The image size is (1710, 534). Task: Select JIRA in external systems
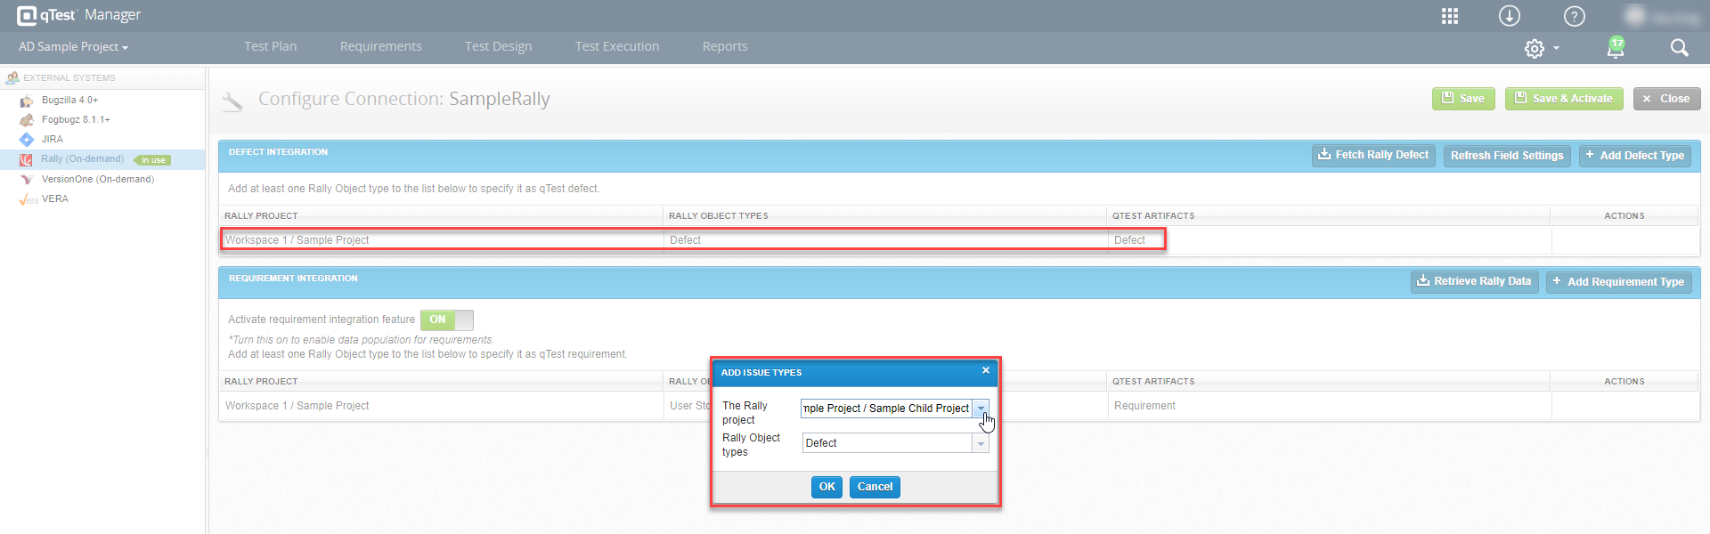tap(52, 140)
